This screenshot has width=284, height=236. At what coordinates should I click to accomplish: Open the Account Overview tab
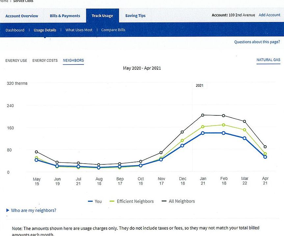pyautogui.click(x=22, y=16)
